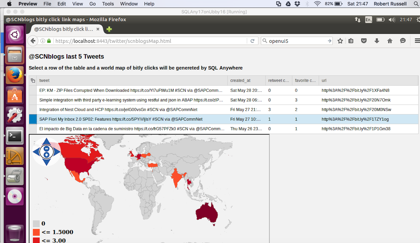Open Preview View menu
The image size is (420, 243).
[78, 4]
